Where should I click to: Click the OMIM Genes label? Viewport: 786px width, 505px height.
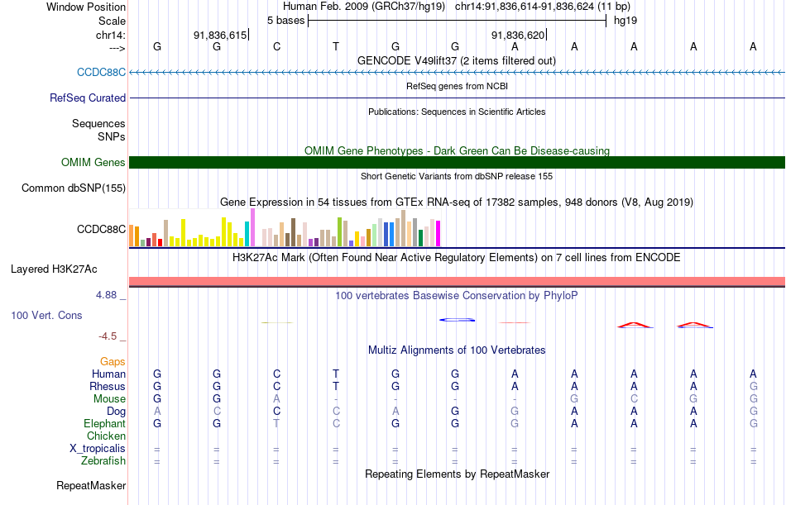93,162
